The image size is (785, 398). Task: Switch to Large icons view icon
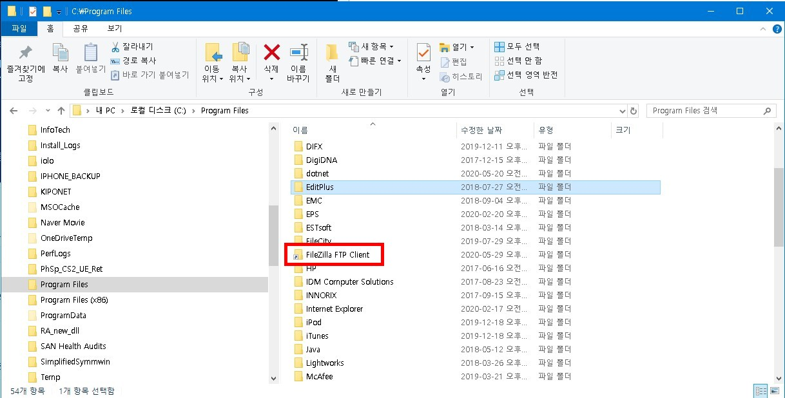click(x=774, y=391)
